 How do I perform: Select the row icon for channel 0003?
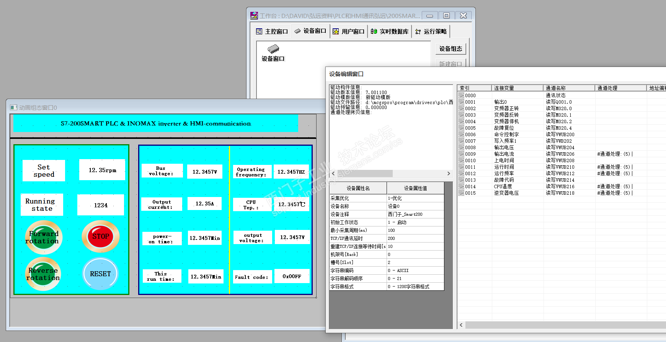(461, 115)
